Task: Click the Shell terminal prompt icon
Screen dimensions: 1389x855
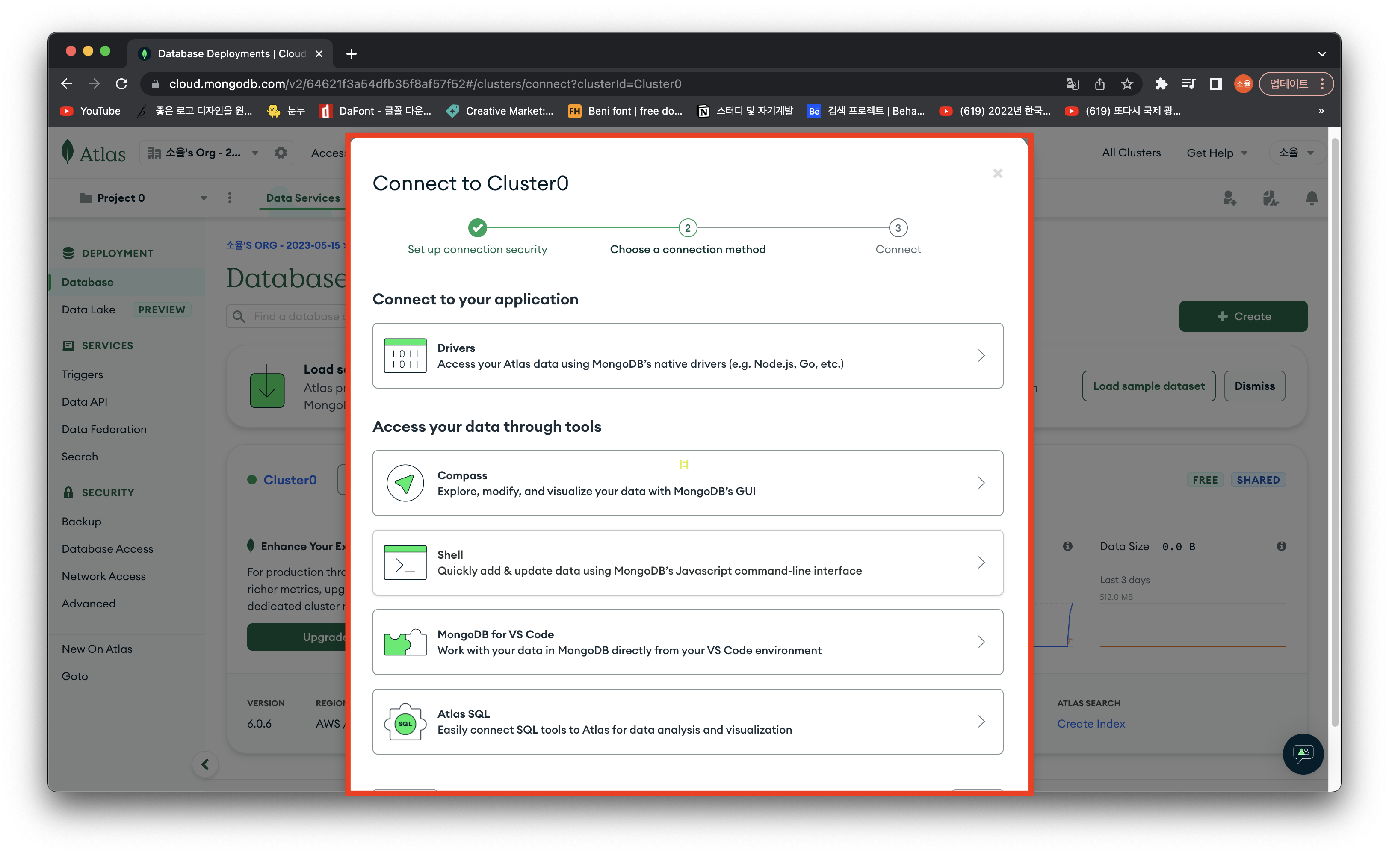Action: pyautogui.click(x=405, y=563)
